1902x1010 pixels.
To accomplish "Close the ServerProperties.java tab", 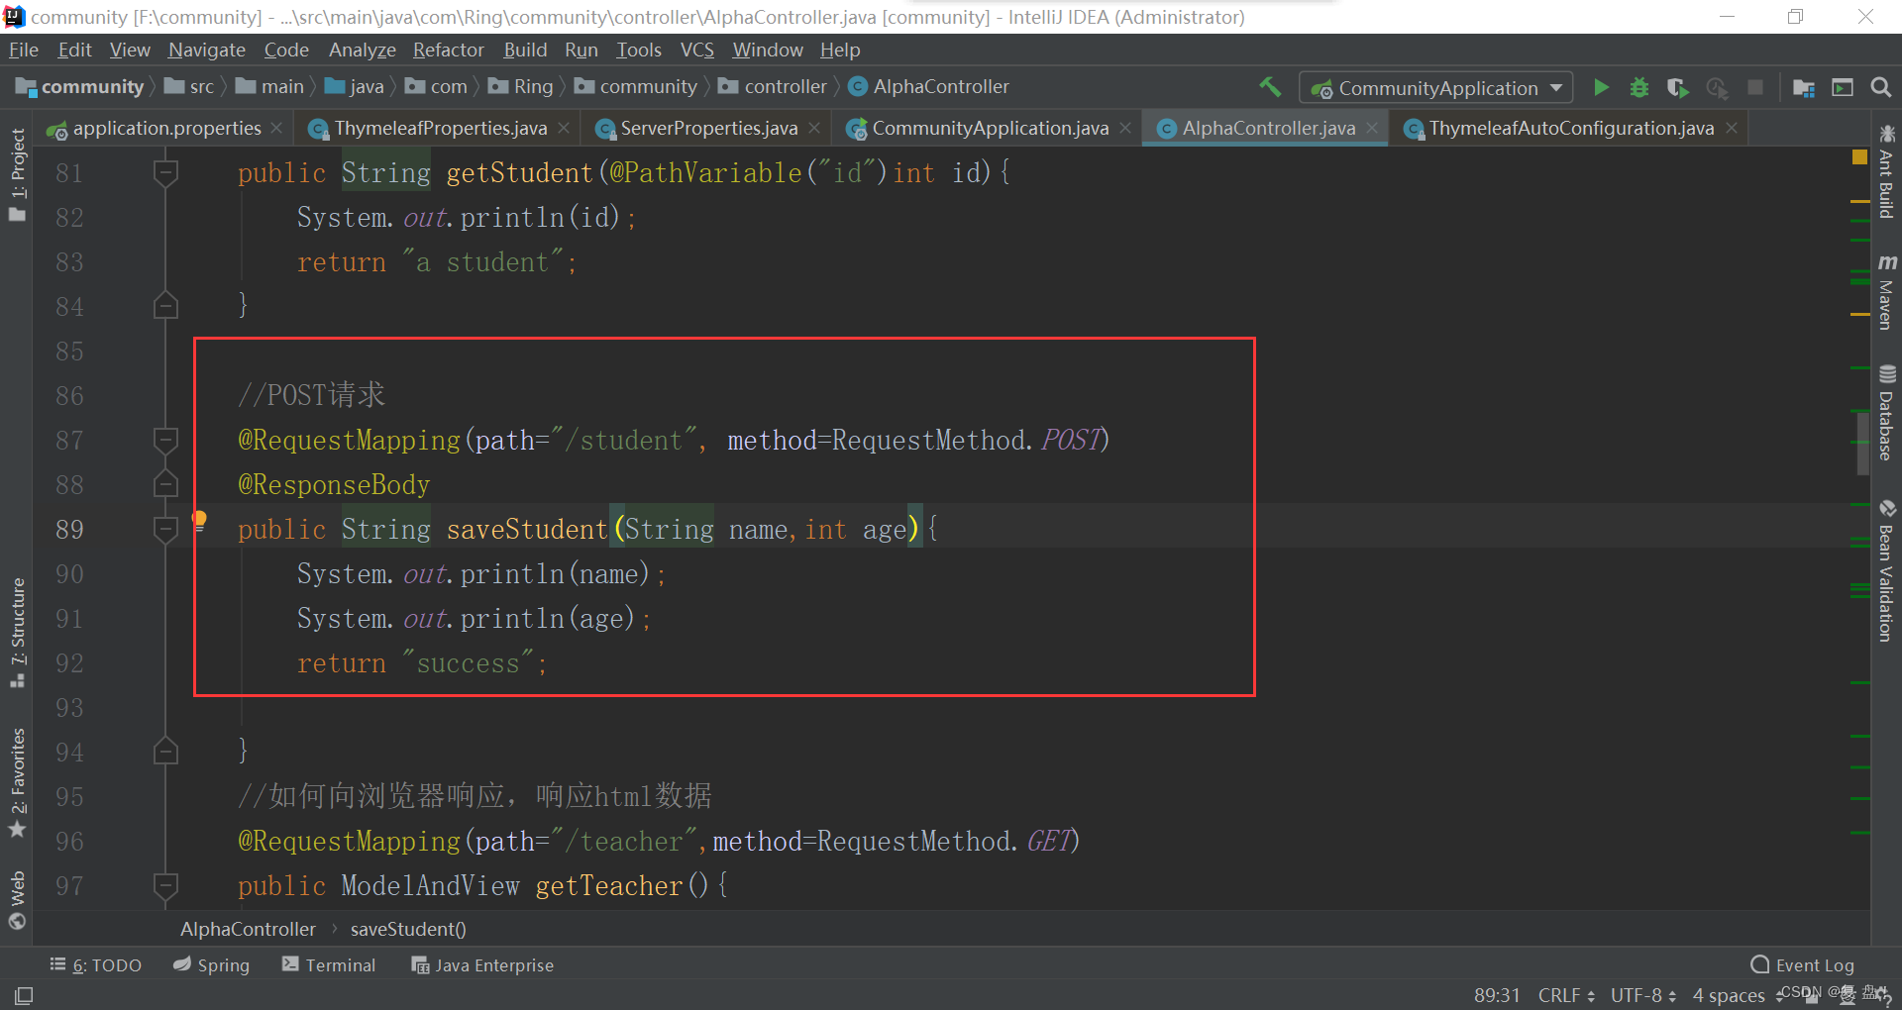I will pos(814,128).
